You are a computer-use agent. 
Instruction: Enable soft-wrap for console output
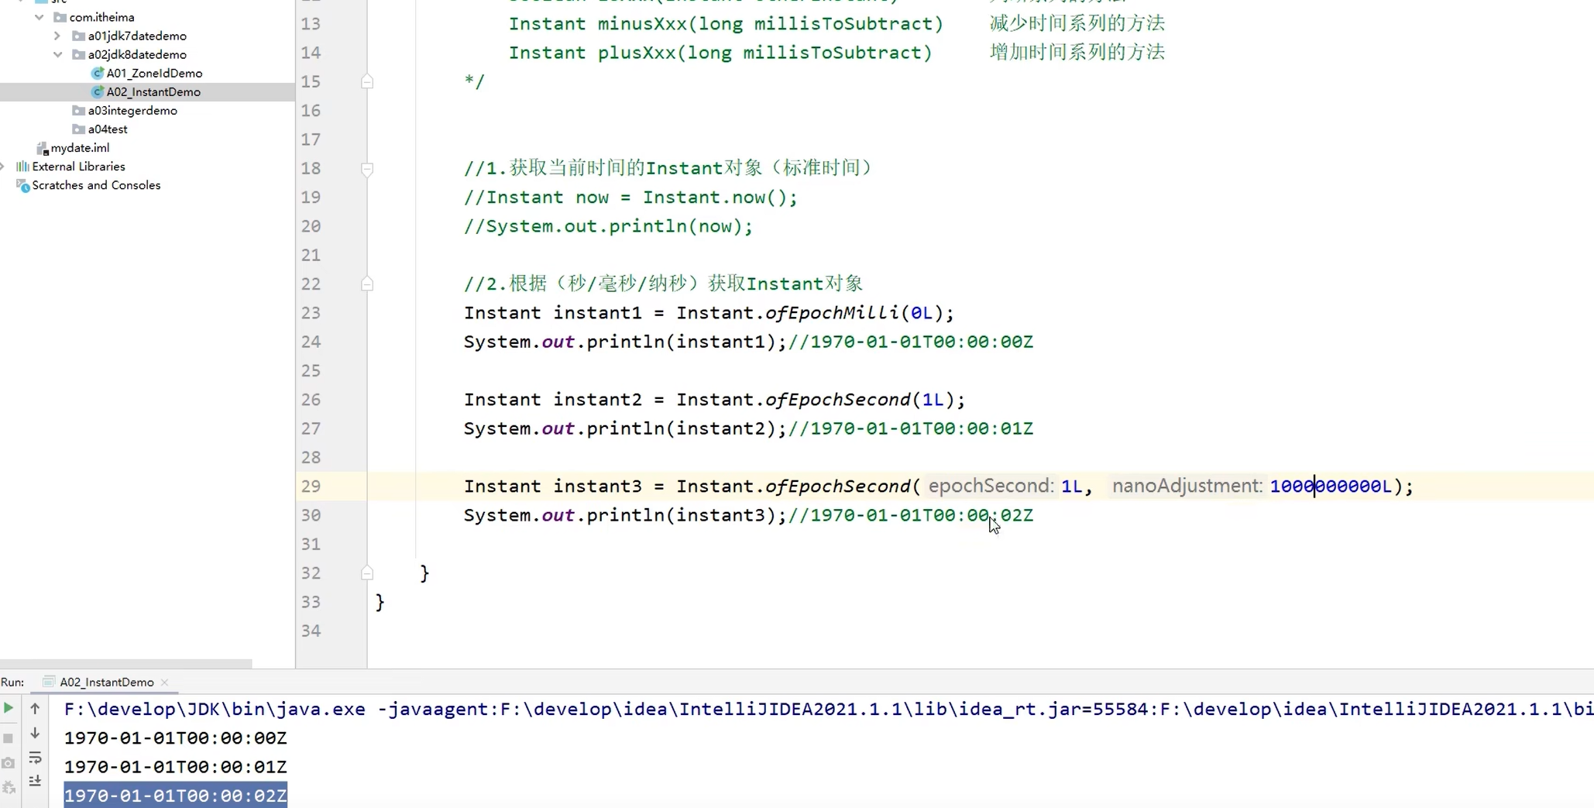(x=36, y=759)
